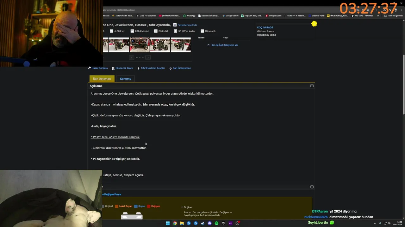The height and width of the screenshot is (227, 405).
Task: Collapse the Açıklama section
Action: tap(312, 86)
